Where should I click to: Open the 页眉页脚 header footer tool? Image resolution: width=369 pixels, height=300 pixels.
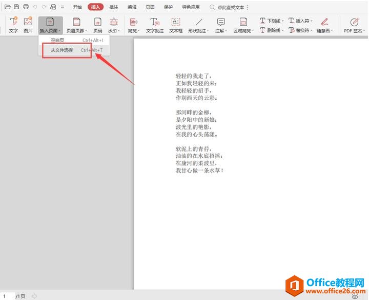[x=76, y=25]
